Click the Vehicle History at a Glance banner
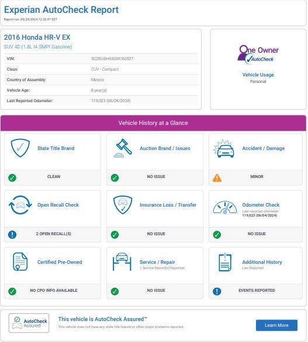Screen dimensions: 308x342 click(153, 123)
